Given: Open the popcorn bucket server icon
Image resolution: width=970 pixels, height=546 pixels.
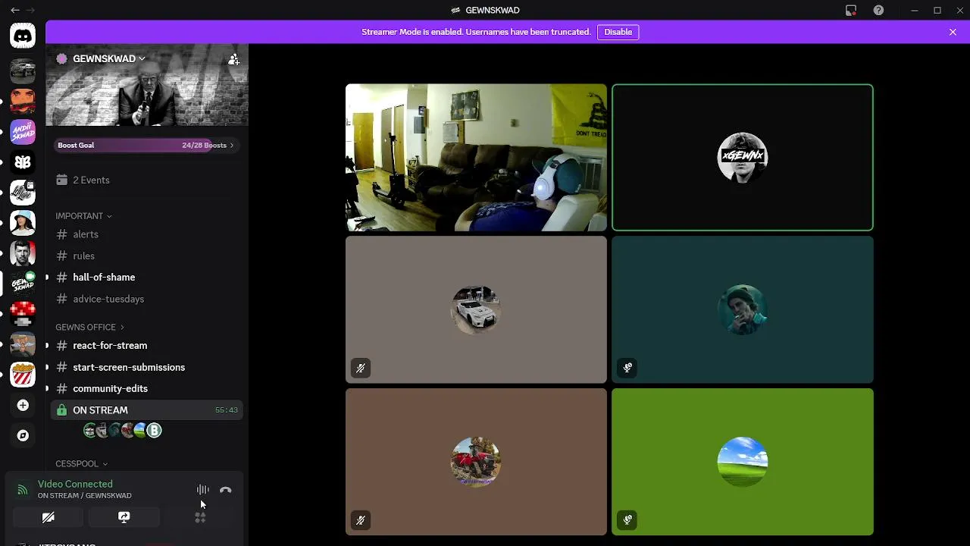Looking at the screenshot, I should pos(23,374).
